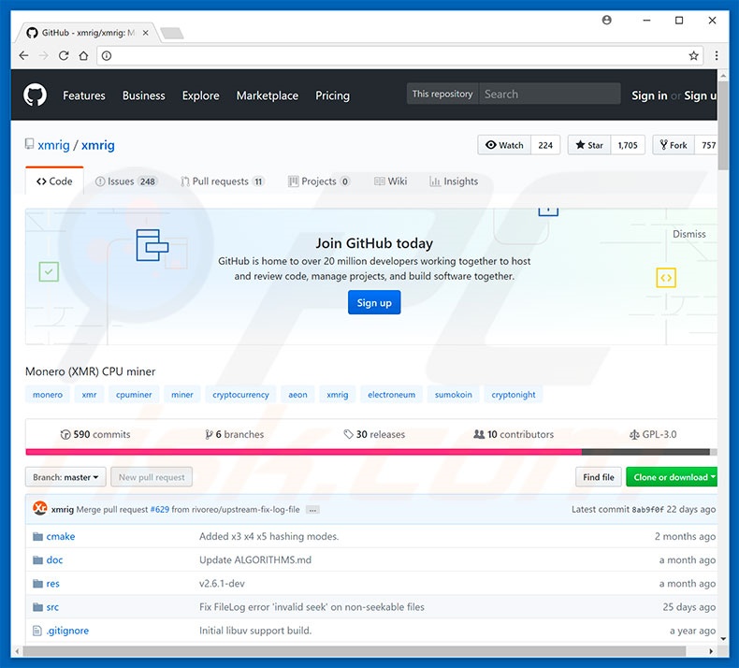Select the aeon topic tag
The width and height of the screenshot is (739, 668).
click(297, 395)
